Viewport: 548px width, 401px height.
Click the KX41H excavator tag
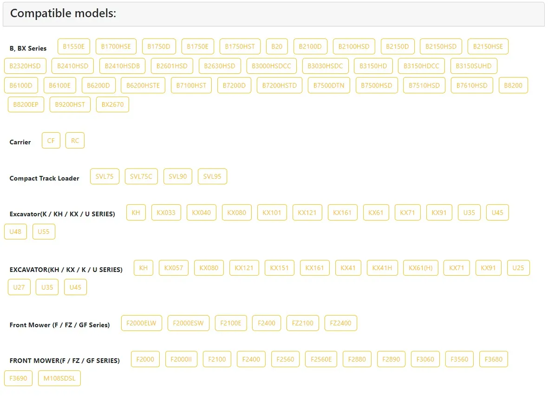pyautogui.click(x=382, y=268)
